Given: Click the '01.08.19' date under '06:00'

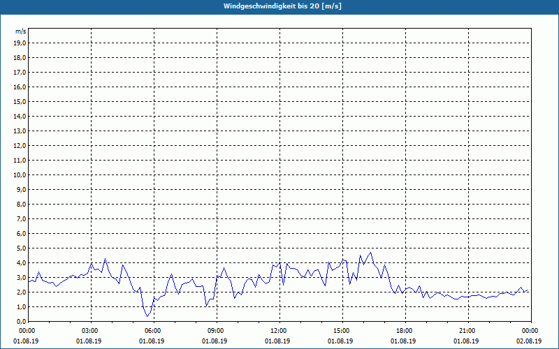Looking at the screenshot, I should click(x=152, y=341).
